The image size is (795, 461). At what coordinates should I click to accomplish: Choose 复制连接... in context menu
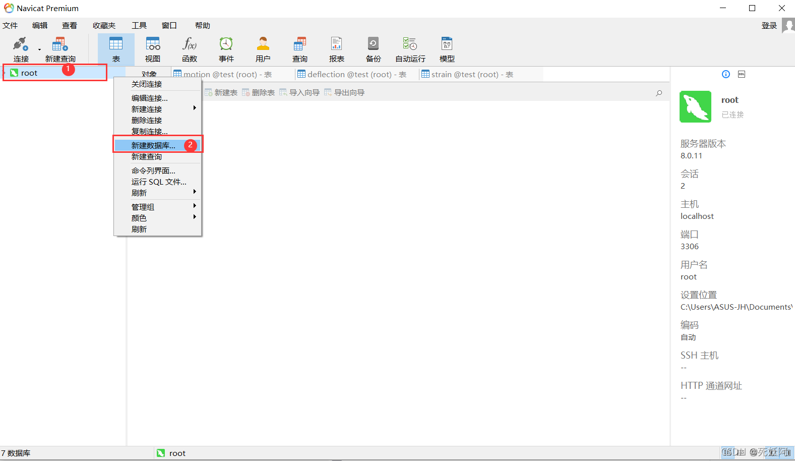click(x=158, y=131)
